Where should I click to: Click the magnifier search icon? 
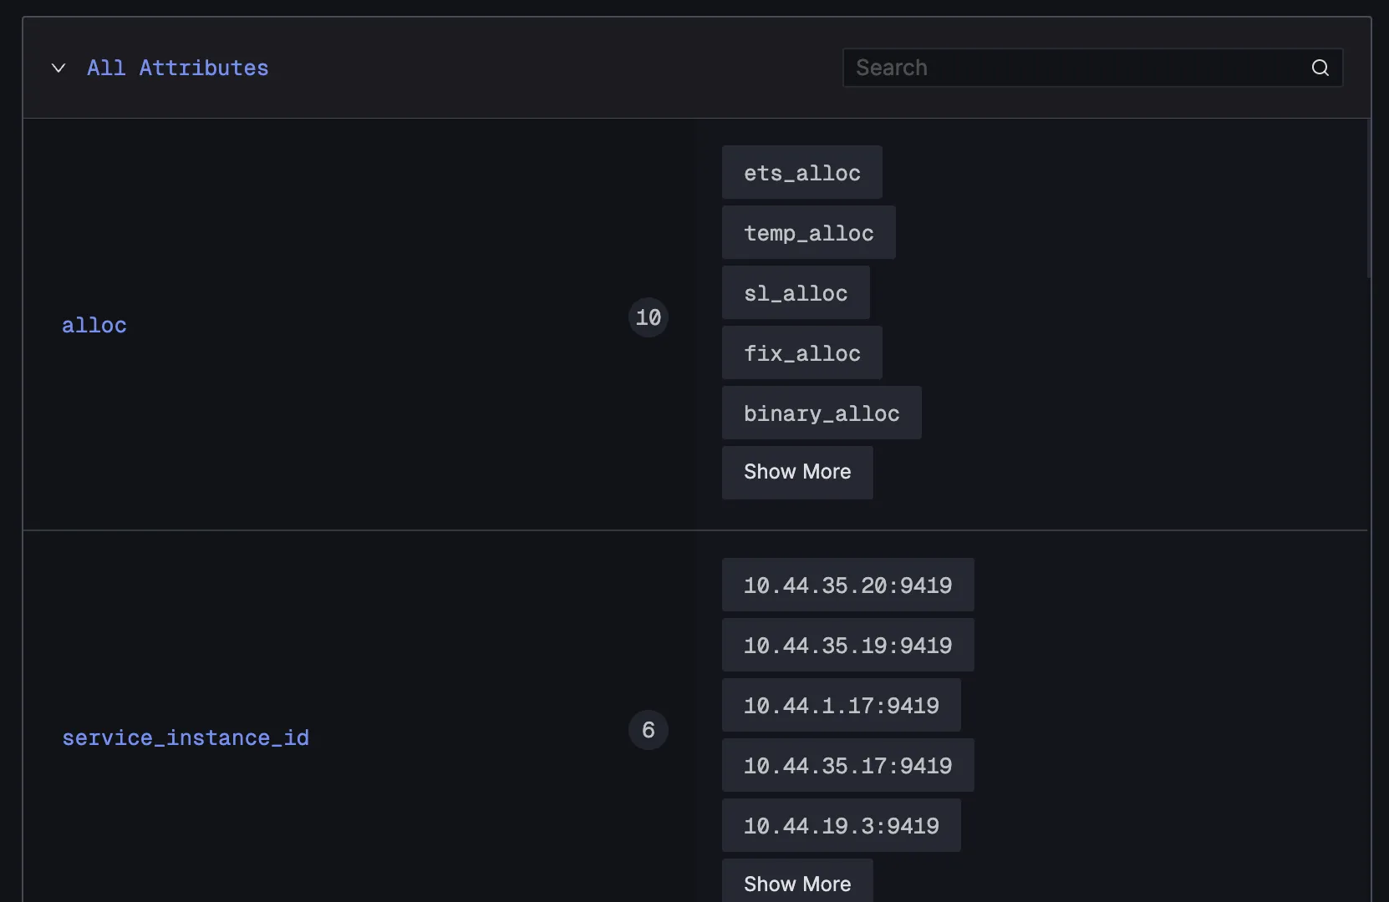tap(1320, 68)
